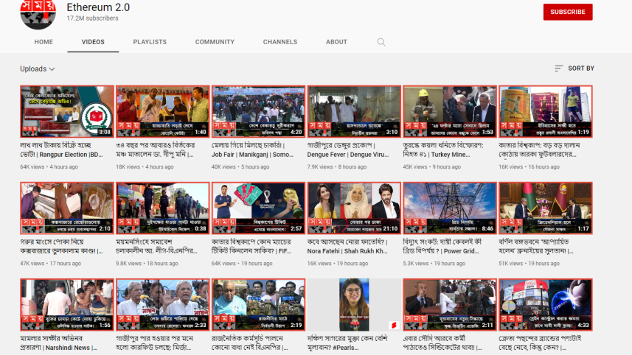Open Job Fair Manikganj video title
The height and width of the screenshot is (355, 632).
tap(253, 150)
